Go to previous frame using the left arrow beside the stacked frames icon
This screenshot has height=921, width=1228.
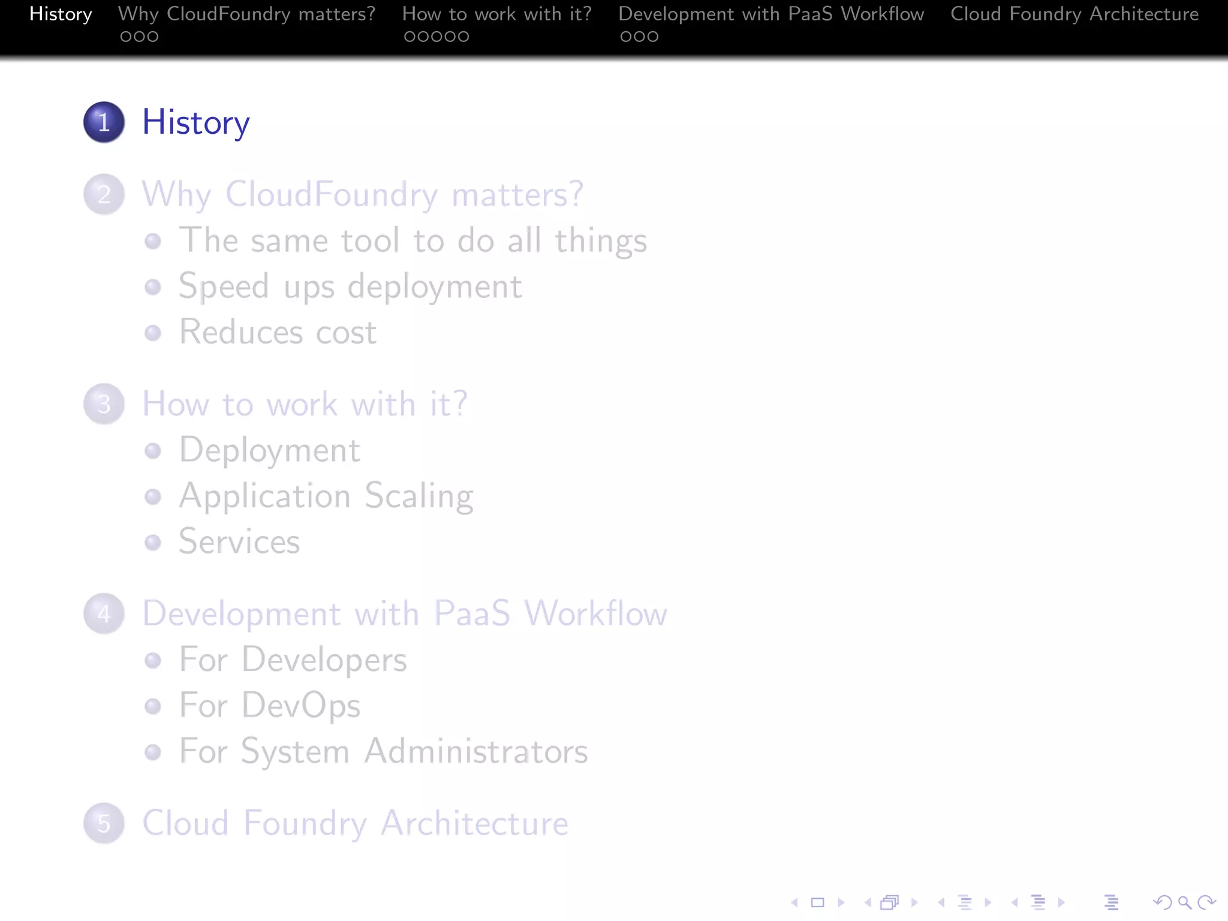[x=868, y=902]
